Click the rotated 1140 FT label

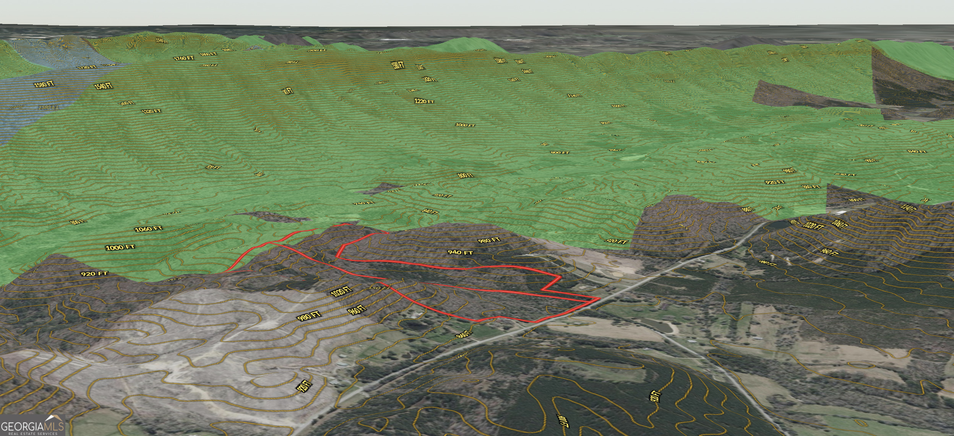(908, 208)
